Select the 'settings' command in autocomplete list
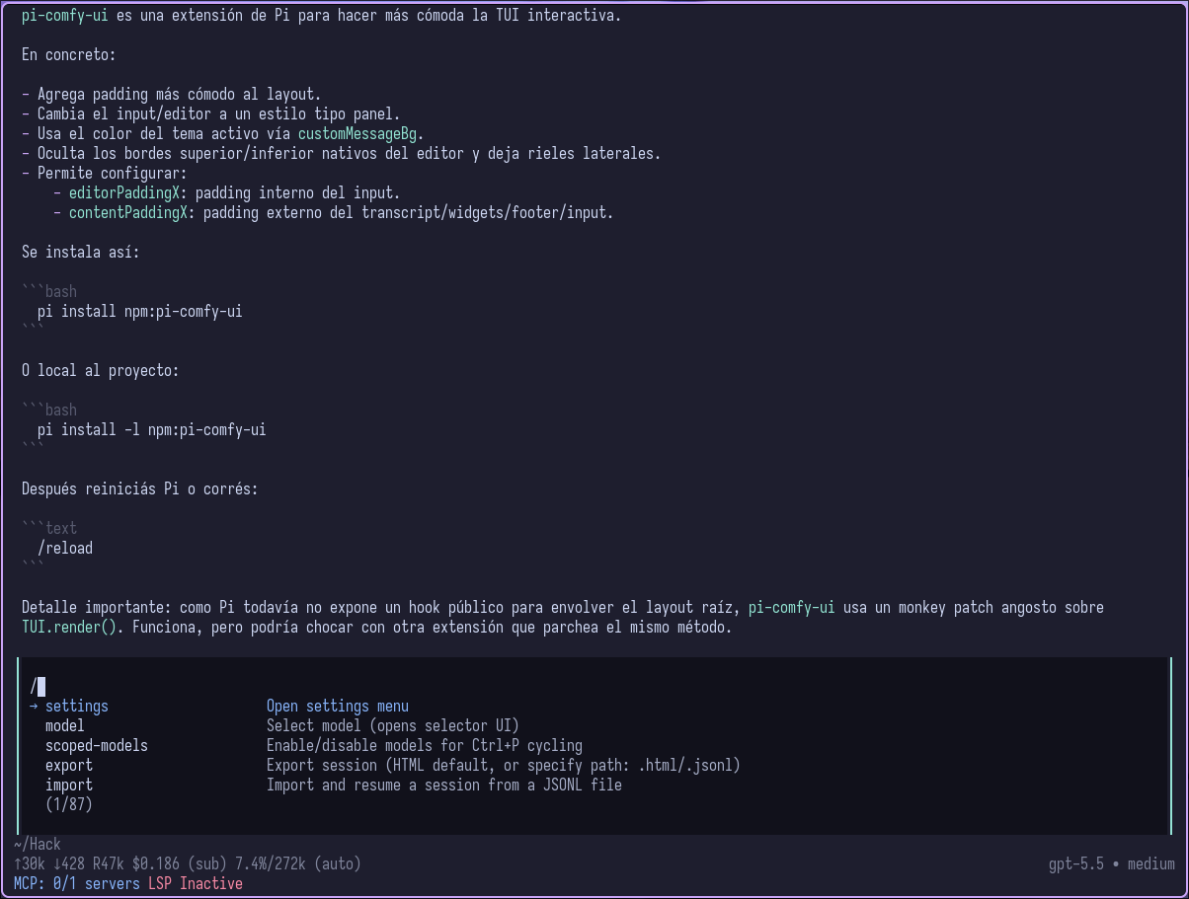Image resolution: width=1189 pixels, height=899 pixels. point(77,707)
